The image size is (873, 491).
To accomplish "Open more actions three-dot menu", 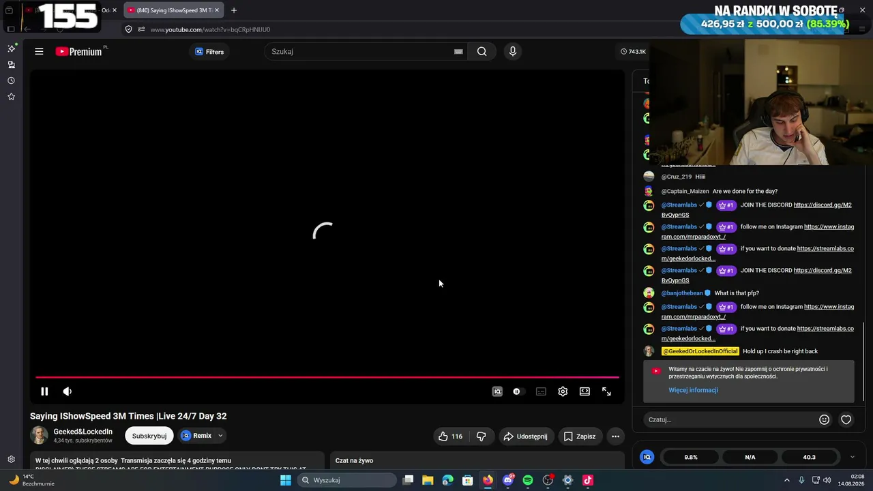I will (x=615, y=436).
